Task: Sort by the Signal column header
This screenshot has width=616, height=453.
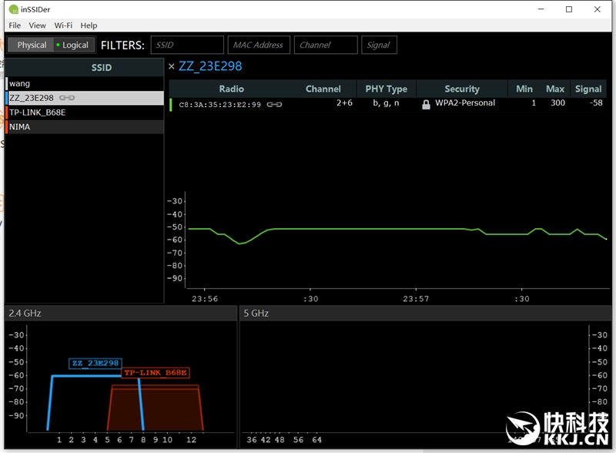Action: [x=588, y=89]
